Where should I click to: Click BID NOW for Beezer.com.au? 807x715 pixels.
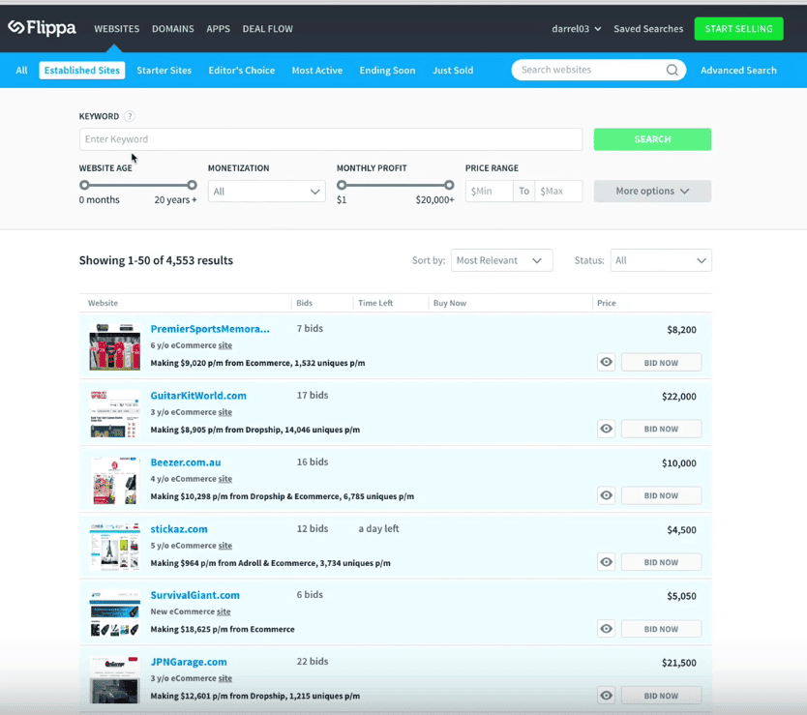pyautogui.click(x=661, y=495)
